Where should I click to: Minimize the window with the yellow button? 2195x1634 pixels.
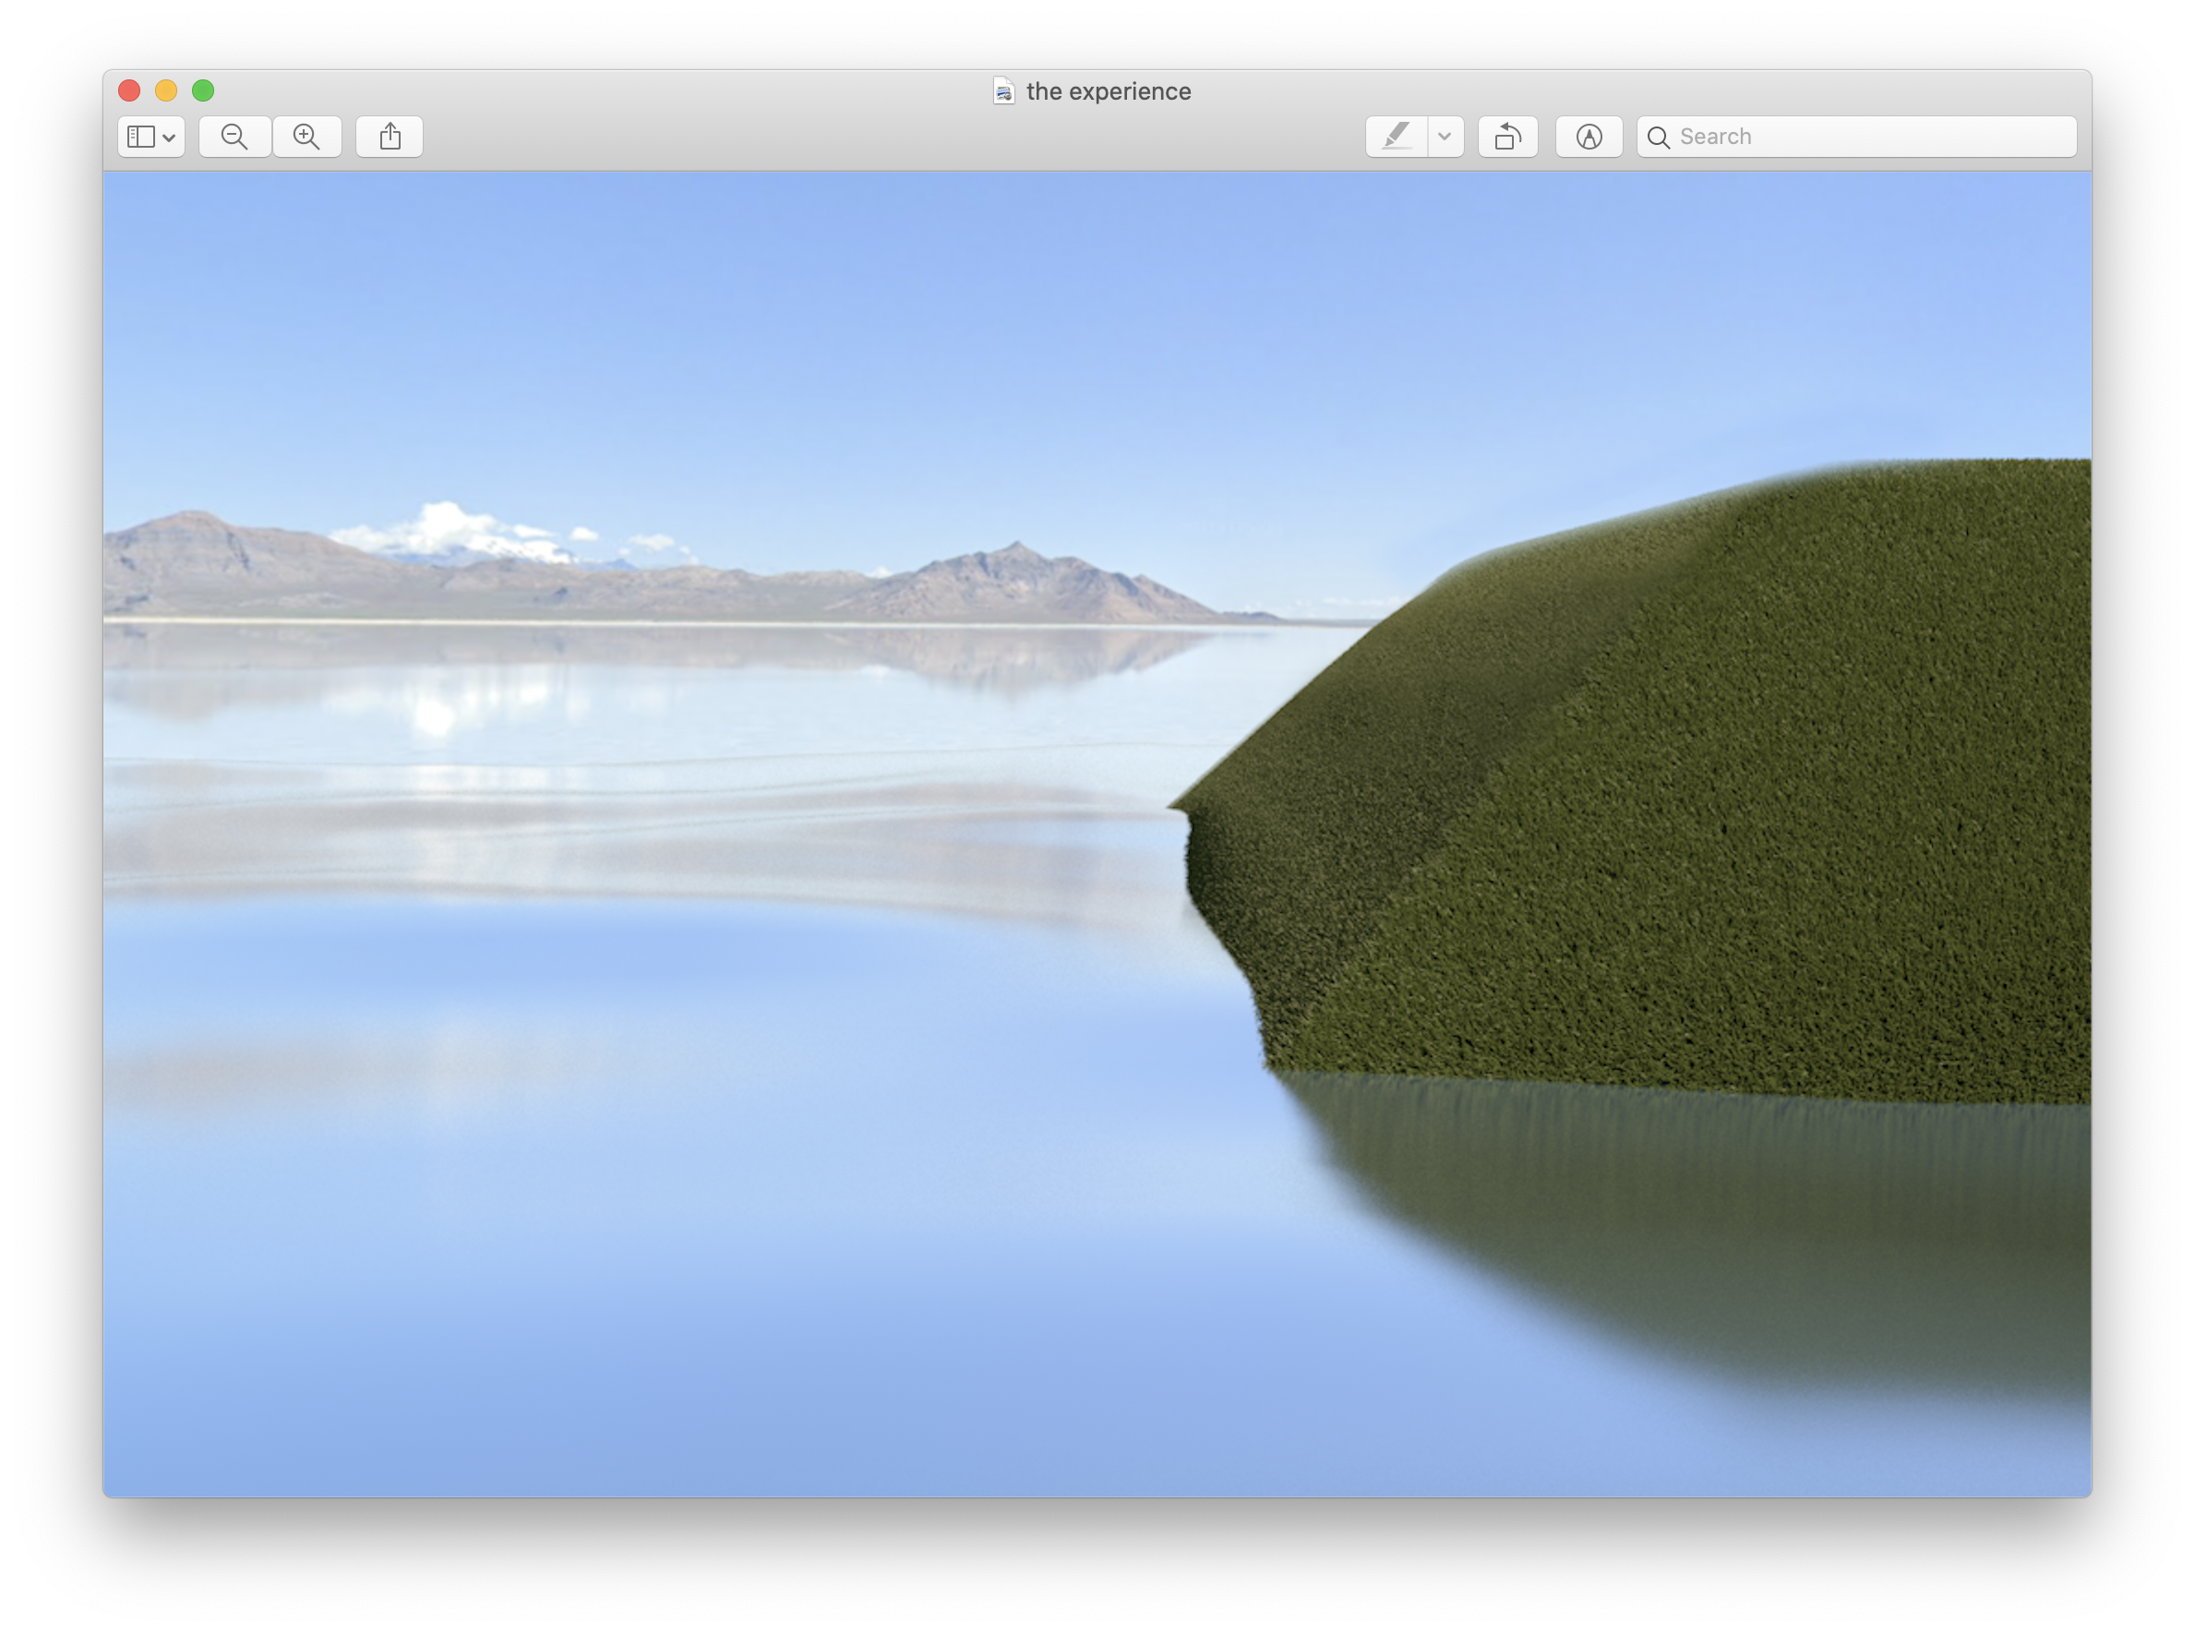point(166,91)
